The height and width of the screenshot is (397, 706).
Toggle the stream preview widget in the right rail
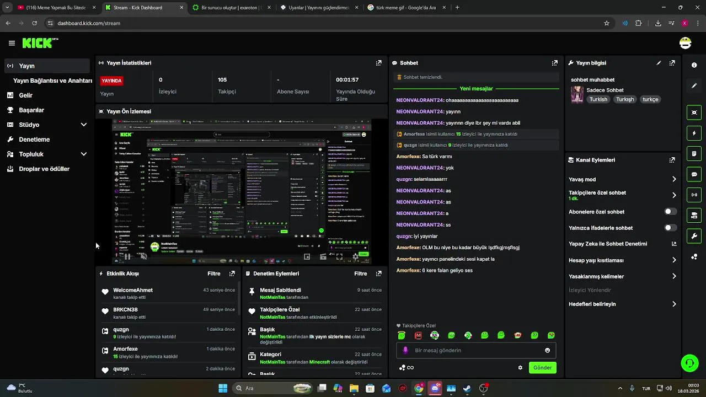click(x=694, y=112)
